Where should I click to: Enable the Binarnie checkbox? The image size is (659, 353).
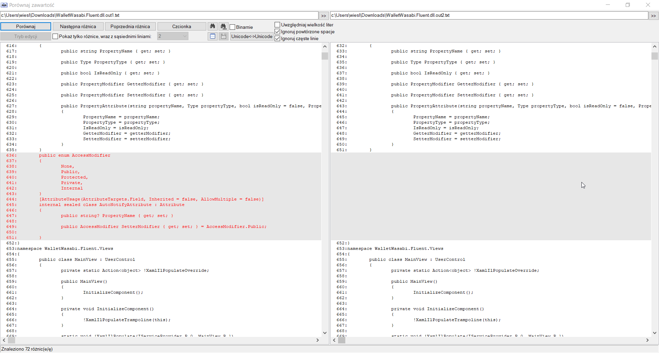point(232,27)
